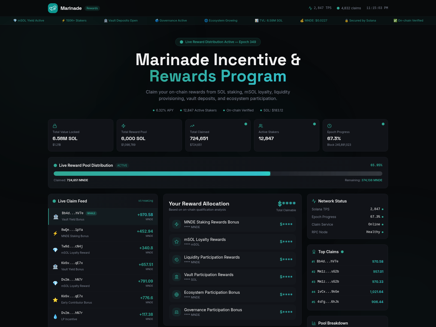436x327 pixels.
Task: Click the bank icon beside Vault Participation Rewards
Action: (177, 277)
